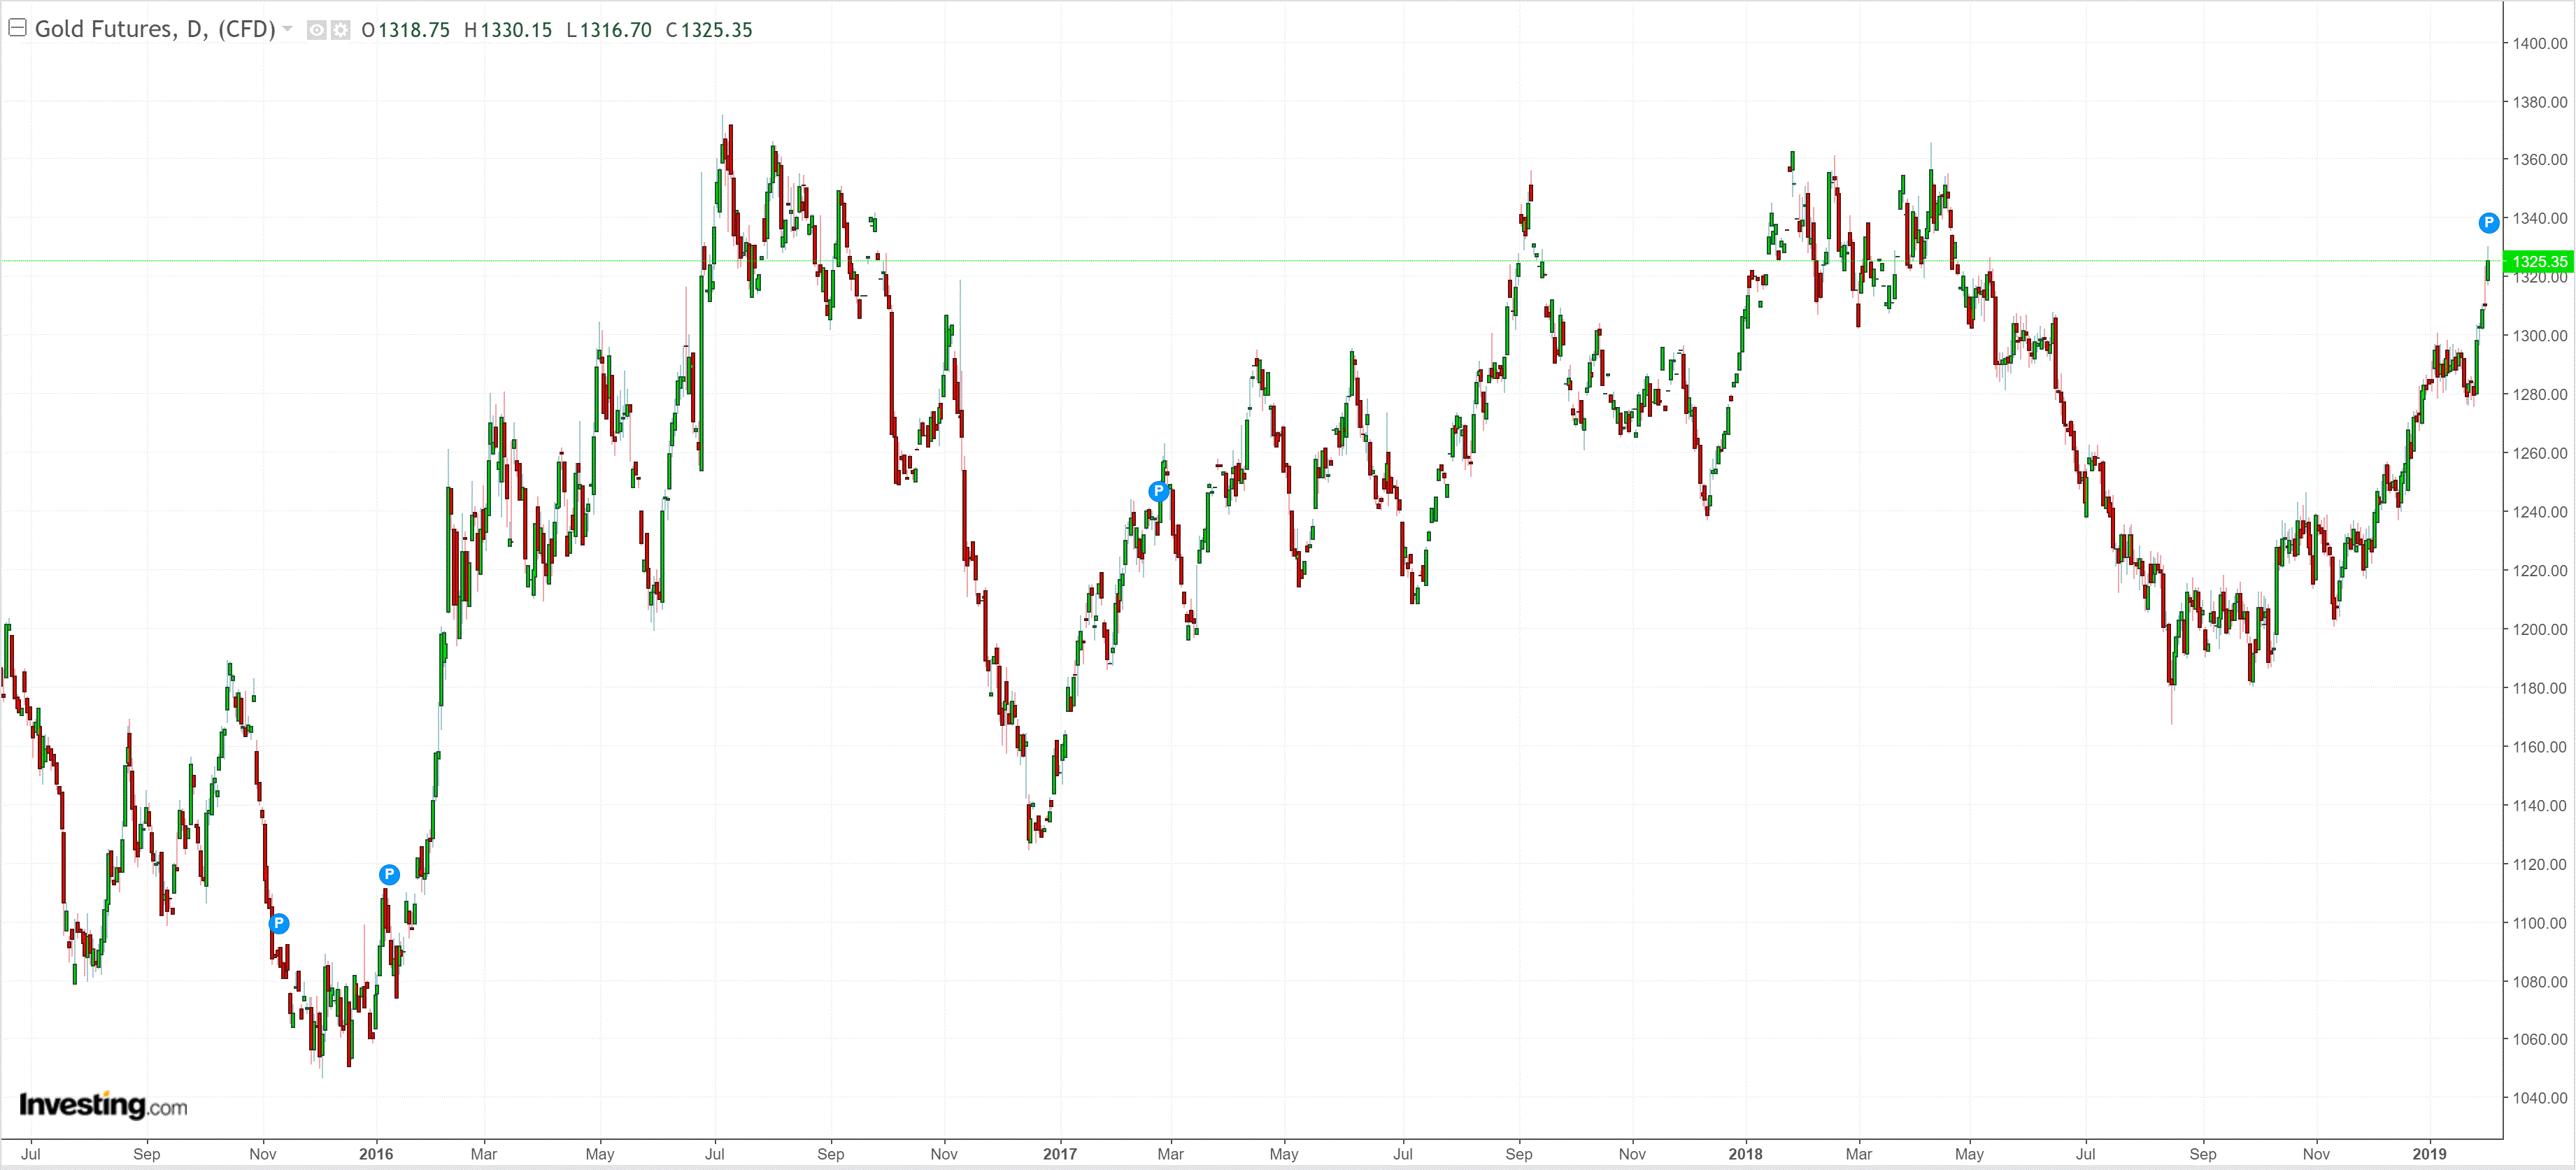The image size is (2576, 1170).
Task: Click the P marker near November 2015
Action: tap(279, 923)
